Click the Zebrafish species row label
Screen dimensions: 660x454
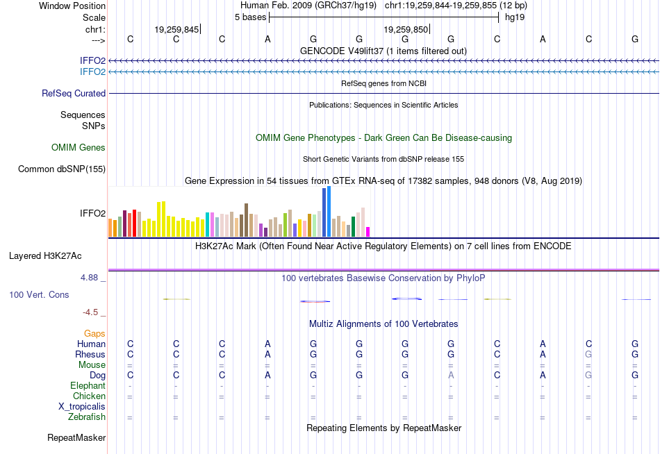click(87, 417)
